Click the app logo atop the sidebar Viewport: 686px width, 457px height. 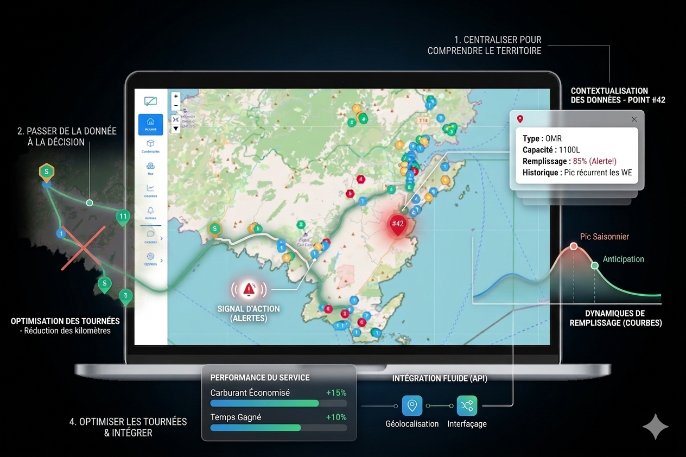pyautogui.click(x=150, y=101)
